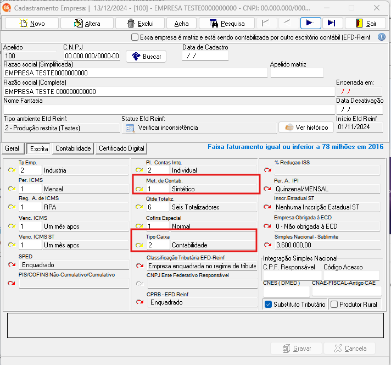Viewport: 391px width, 365px height.
Task: Click the Acha button
Action: click(181, 23)
